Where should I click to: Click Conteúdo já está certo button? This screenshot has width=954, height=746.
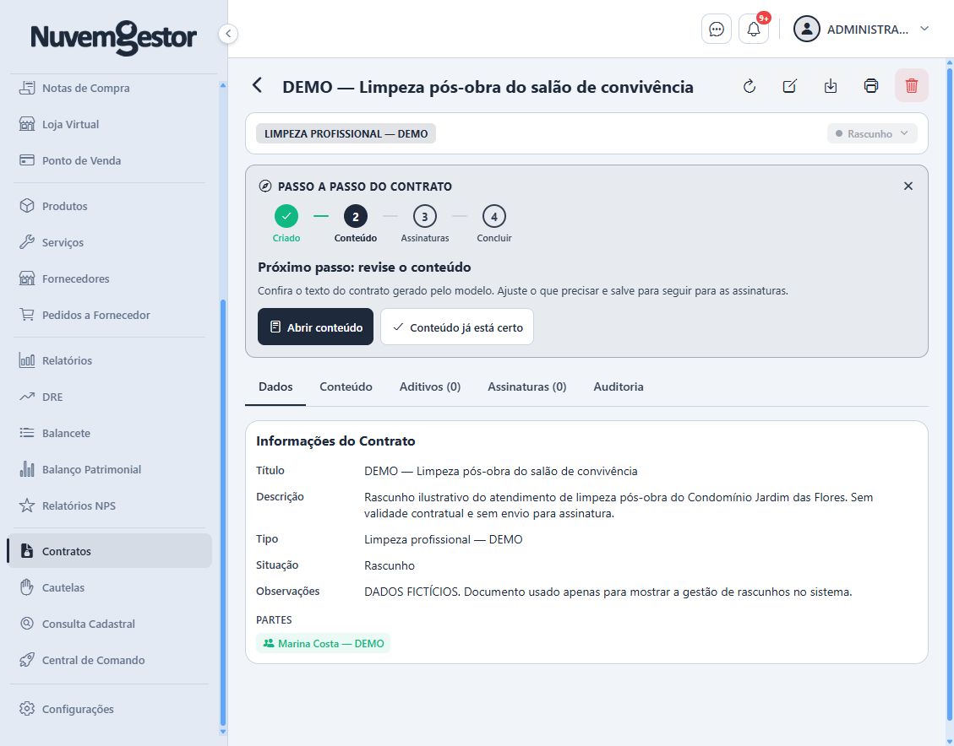click(x=457, y=327)
